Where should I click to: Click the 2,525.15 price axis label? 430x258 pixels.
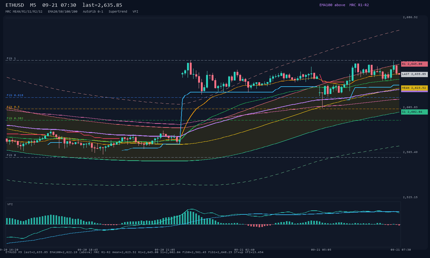(410, 197)
